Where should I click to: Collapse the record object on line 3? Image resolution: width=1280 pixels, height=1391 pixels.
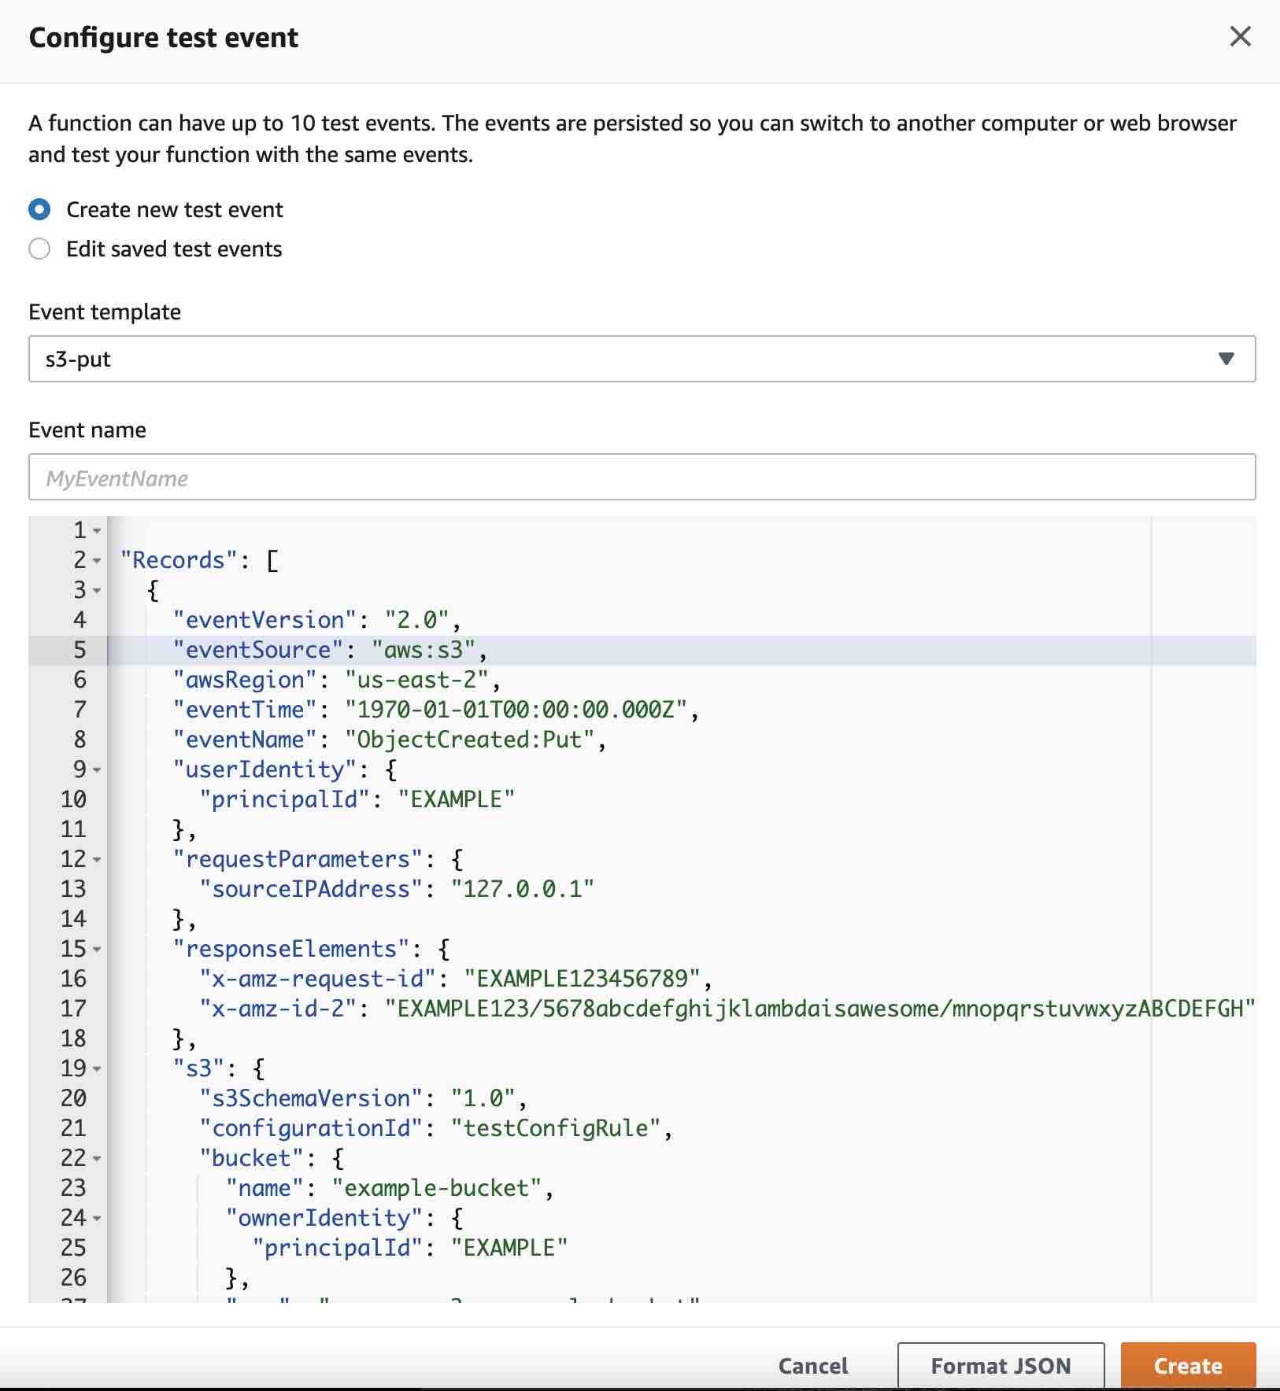coord(96,591)
